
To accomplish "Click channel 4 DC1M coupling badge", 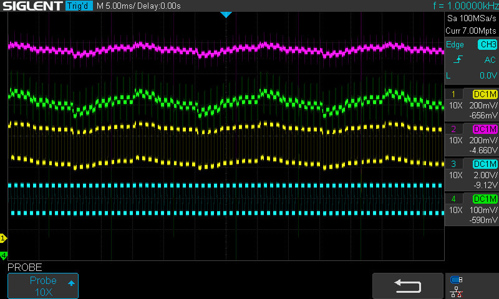I will 485,199.
